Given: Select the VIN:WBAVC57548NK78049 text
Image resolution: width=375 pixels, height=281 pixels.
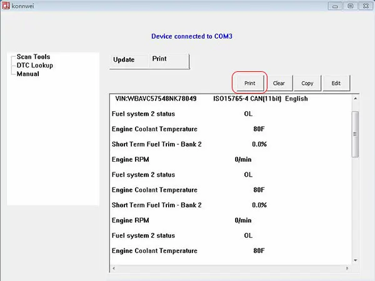Looking at the screenshot, I should [x=156, y=99].
